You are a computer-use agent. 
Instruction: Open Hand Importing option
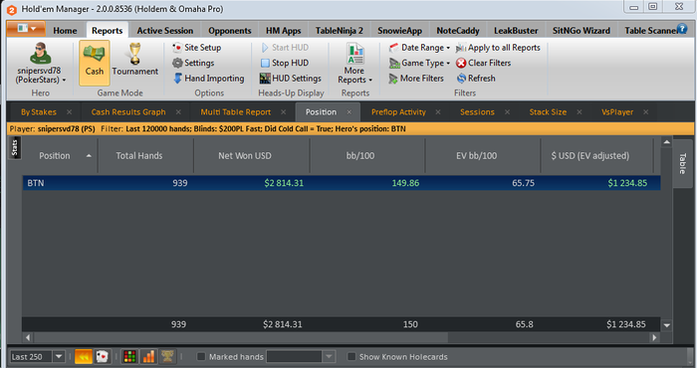click(208, 79)
